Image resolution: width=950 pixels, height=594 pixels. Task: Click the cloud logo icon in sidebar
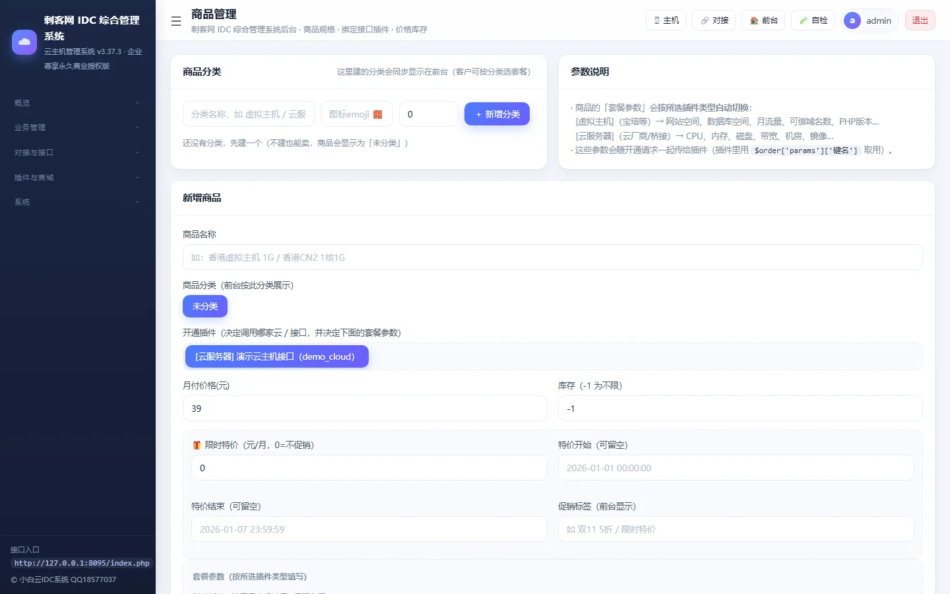24,42
